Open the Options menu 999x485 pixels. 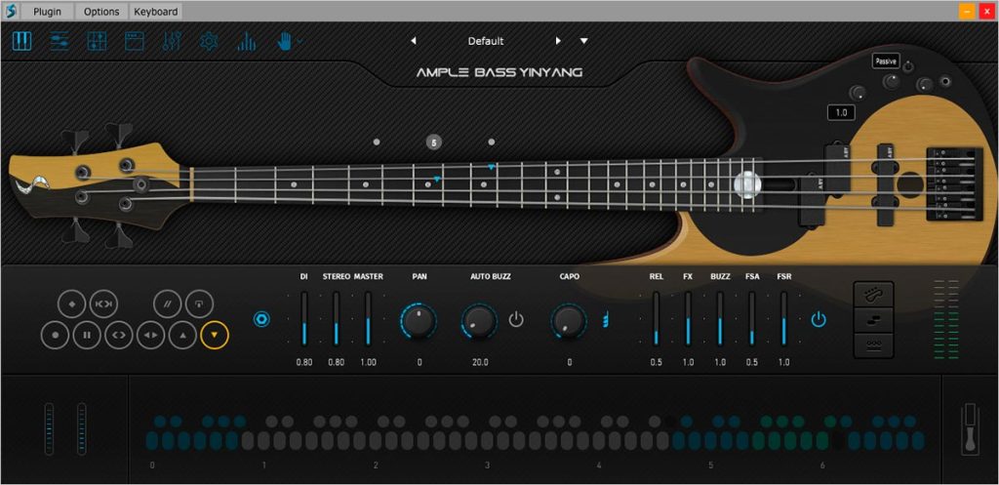click(101, 12)
